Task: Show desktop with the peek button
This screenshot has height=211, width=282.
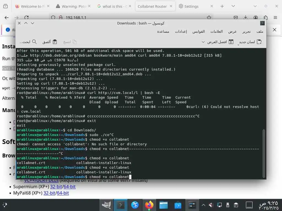Action: pyautogui.click(x=249, y=205)
